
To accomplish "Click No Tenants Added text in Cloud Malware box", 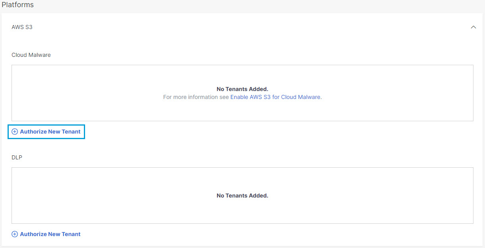I will pyautogui.click(x=242, y=89).
